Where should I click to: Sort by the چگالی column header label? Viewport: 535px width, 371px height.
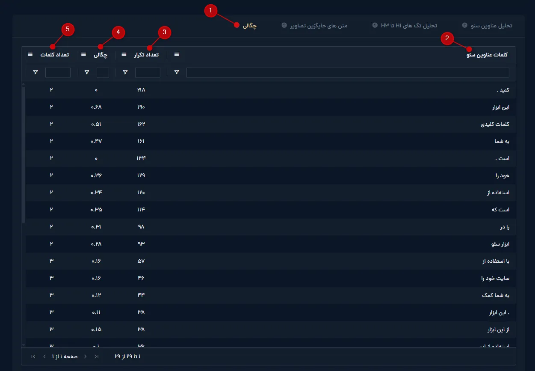(100, 55)
